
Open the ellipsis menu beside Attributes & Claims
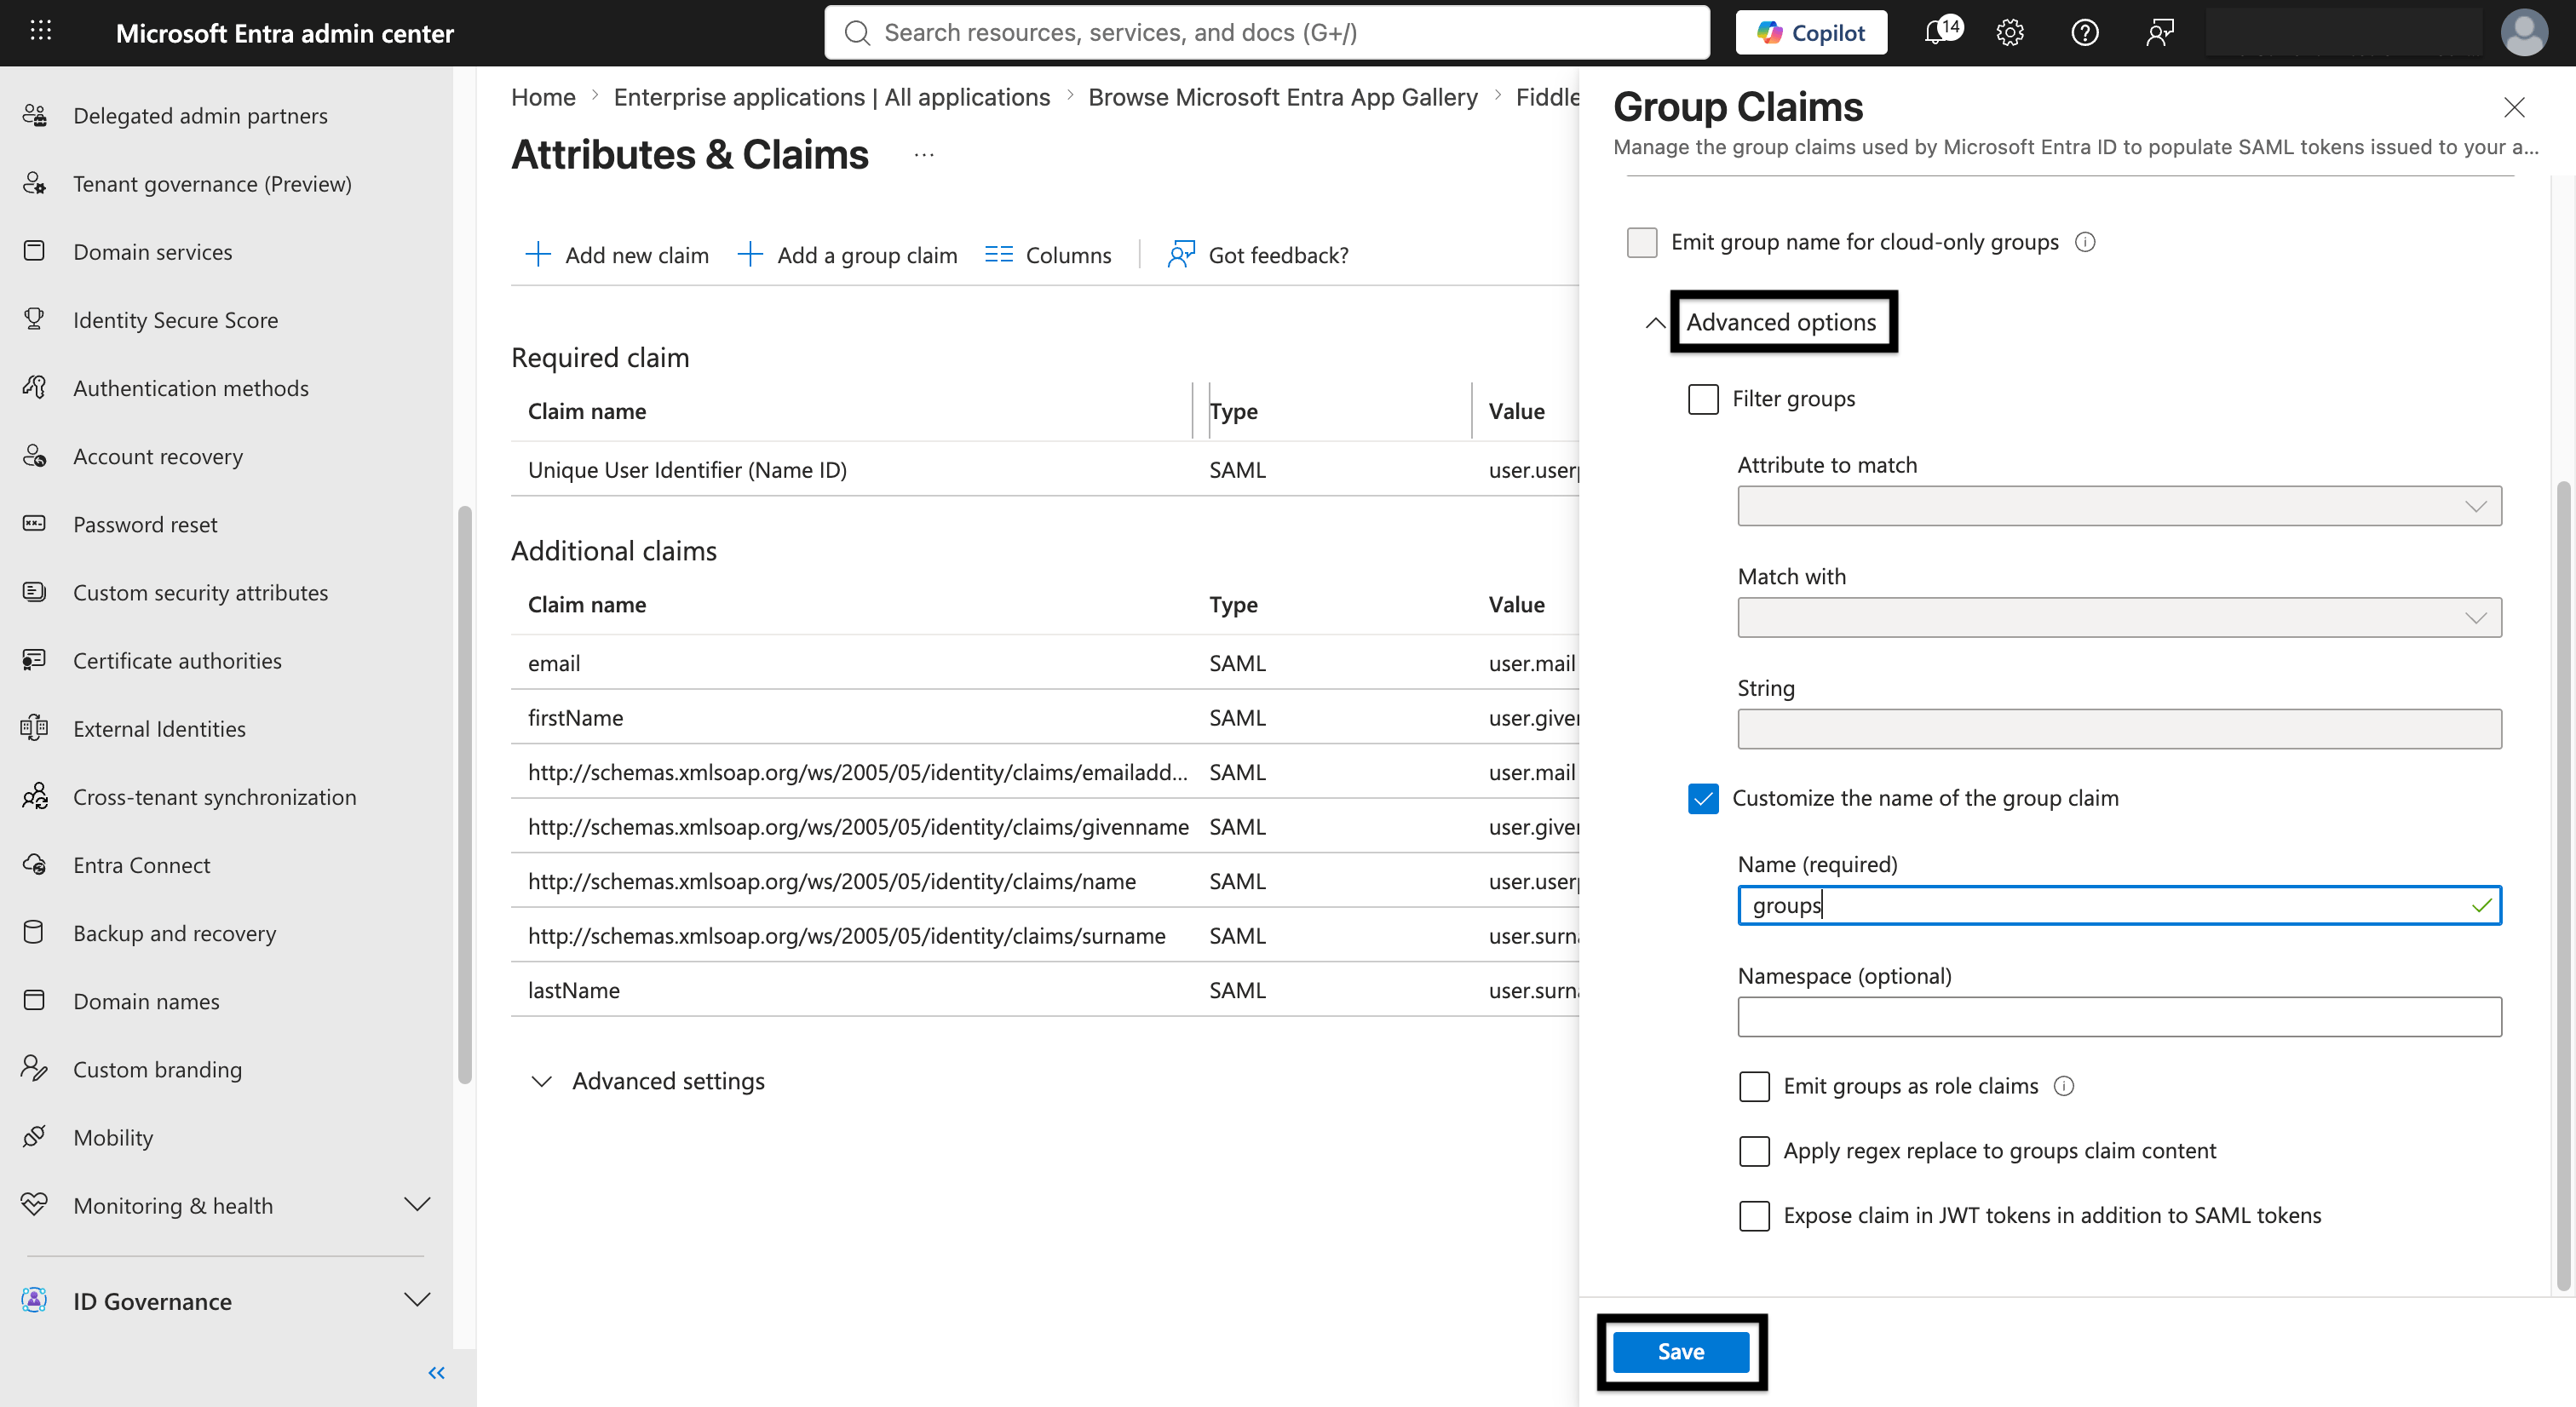(x=924, y=155)
